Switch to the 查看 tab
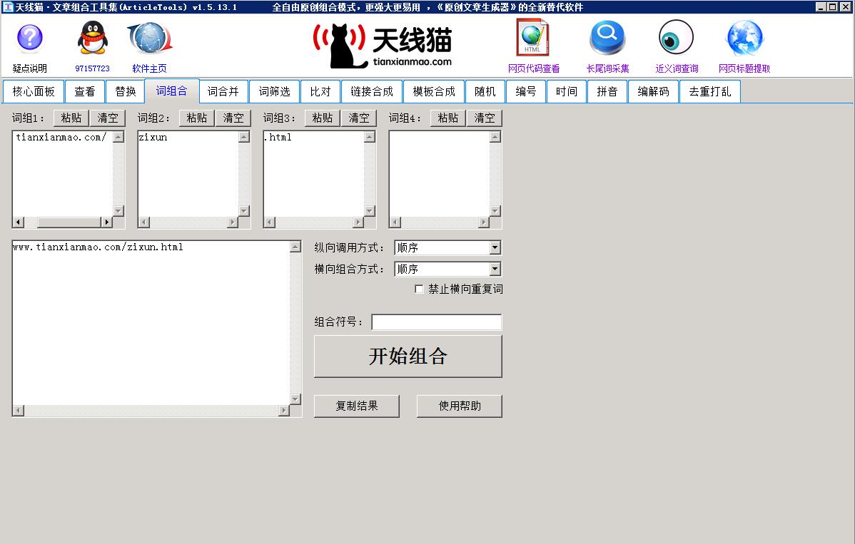Viewport: 855px width, 544px height. (x=84, y=91)
